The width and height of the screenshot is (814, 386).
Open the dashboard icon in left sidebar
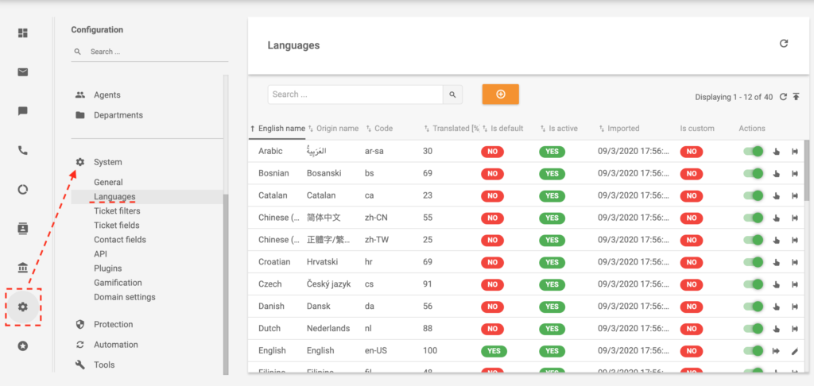[23, 33]
